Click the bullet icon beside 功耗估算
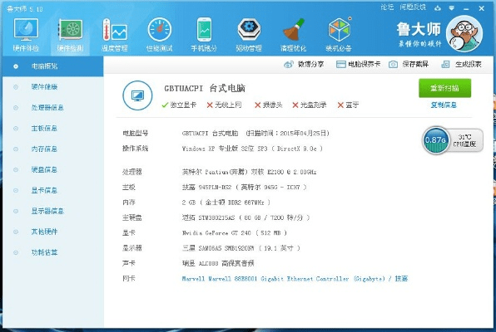 coord(16,252)
